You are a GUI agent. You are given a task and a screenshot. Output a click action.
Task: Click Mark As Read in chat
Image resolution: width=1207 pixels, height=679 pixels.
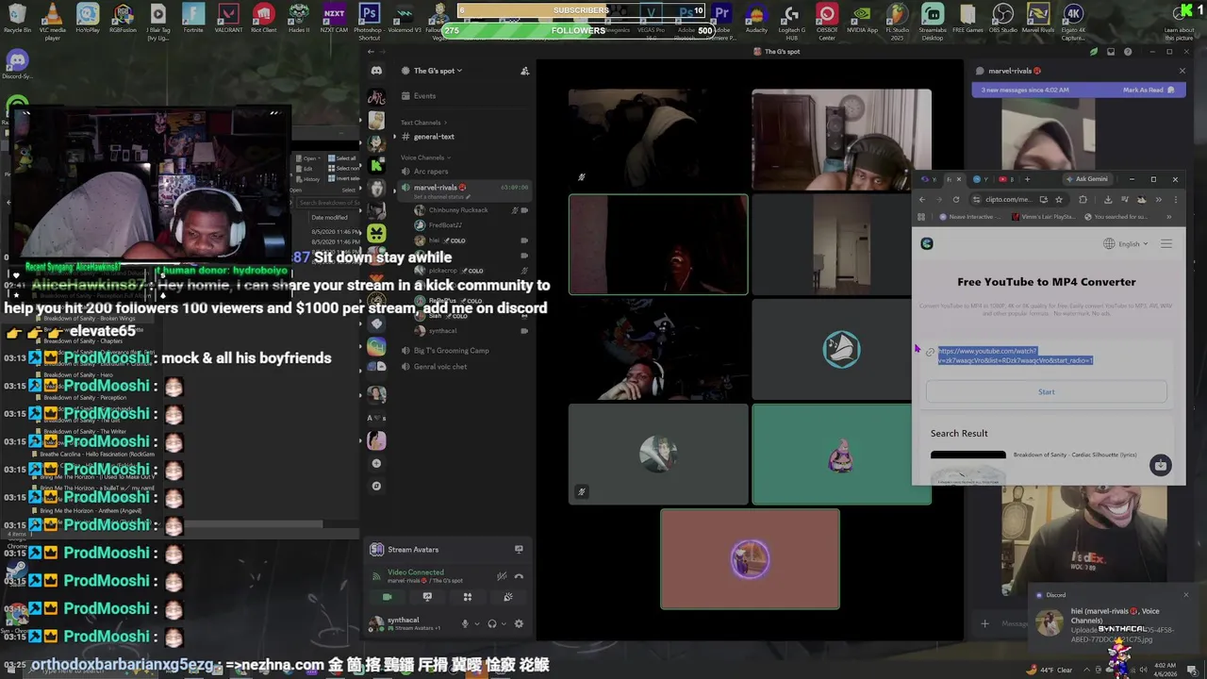[1149, 90]
